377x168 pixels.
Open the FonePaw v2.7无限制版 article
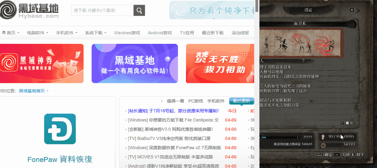(x=174, y=148)
